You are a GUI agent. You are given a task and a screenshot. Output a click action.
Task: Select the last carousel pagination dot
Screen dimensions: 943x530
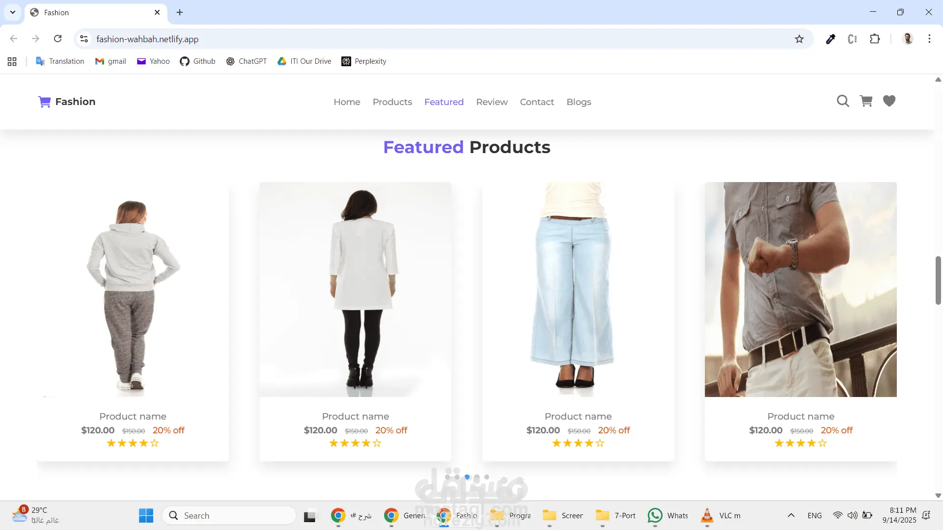click(487, 477)
